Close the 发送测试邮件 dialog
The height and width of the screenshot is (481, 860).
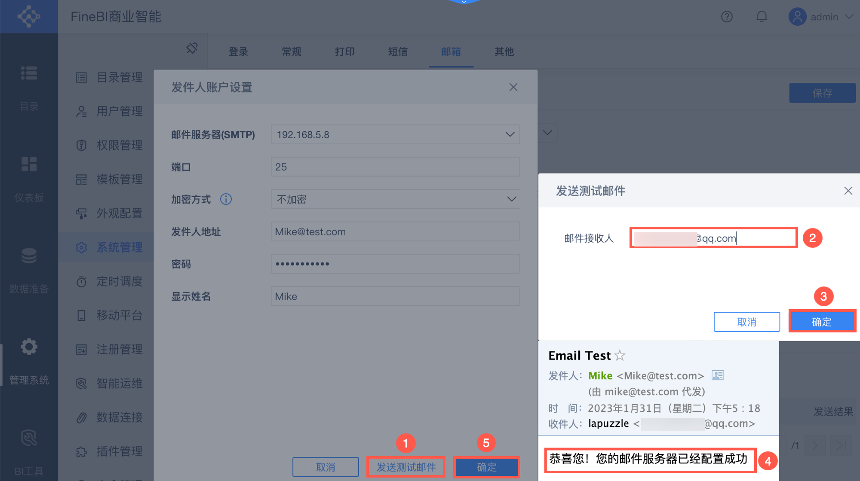[x=848, y=191]
